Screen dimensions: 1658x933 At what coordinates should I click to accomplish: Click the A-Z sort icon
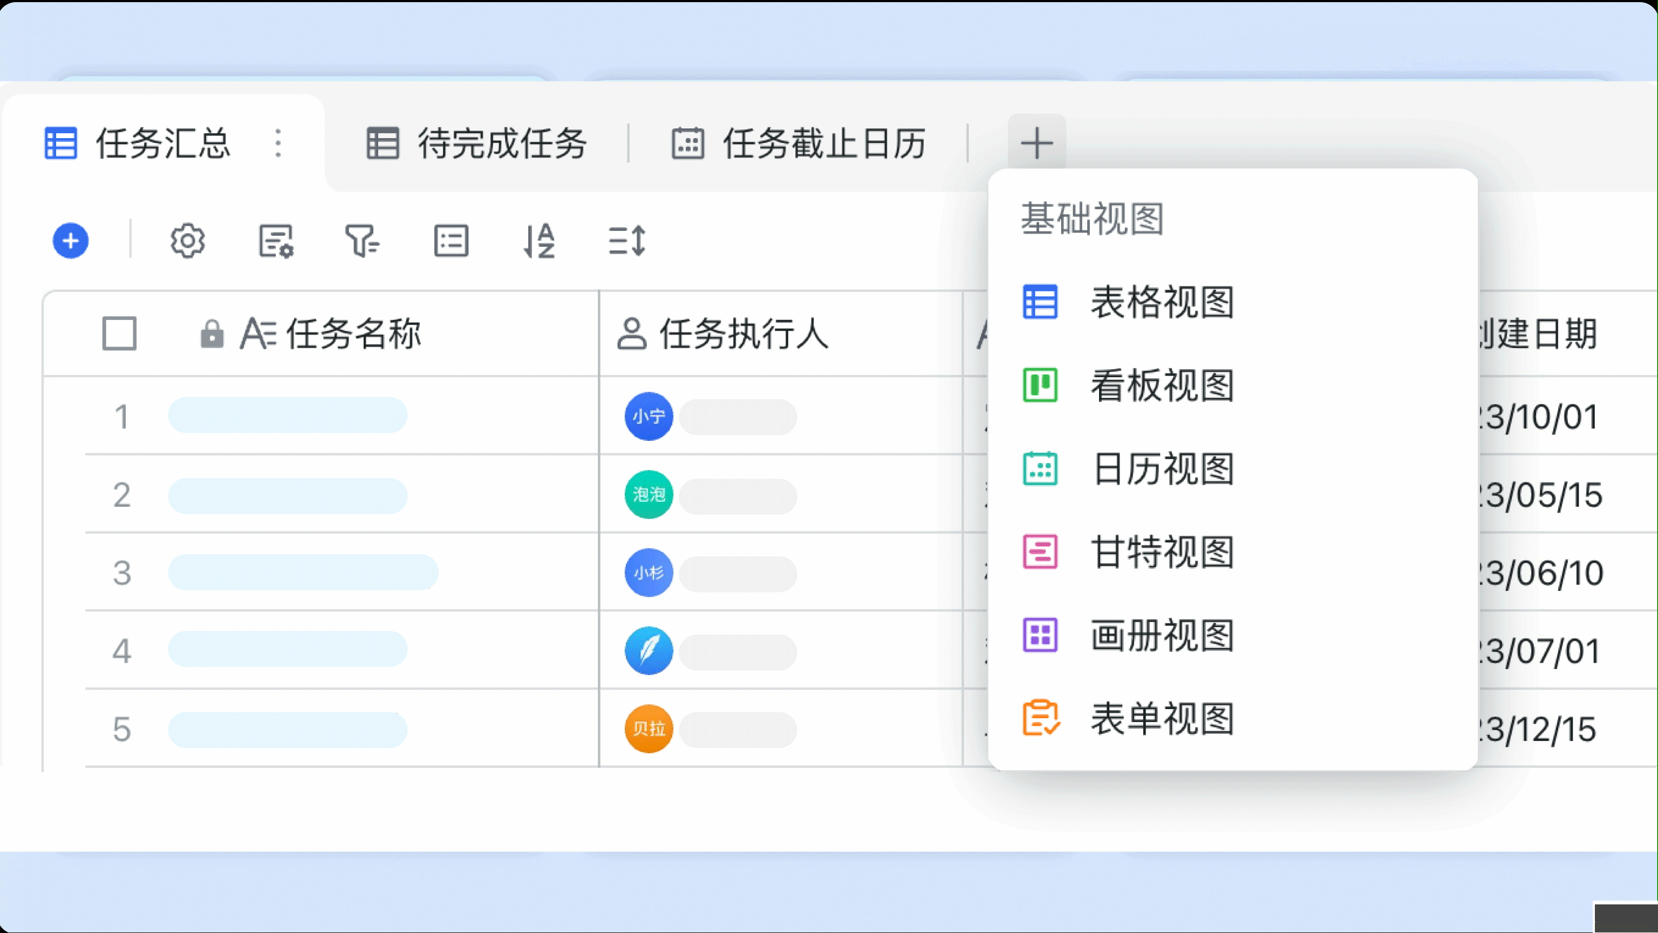click(x=540, y=241)
